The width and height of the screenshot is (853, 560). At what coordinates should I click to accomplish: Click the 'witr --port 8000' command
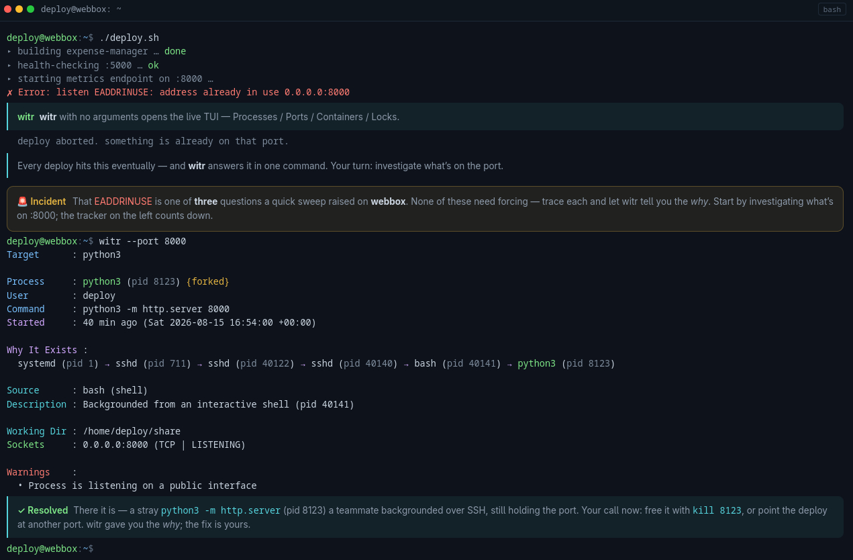[142, 241]
